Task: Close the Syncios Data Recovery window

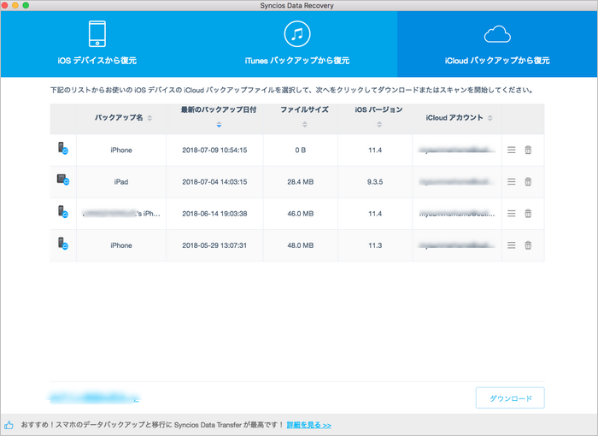Action: tap(5, 5)
